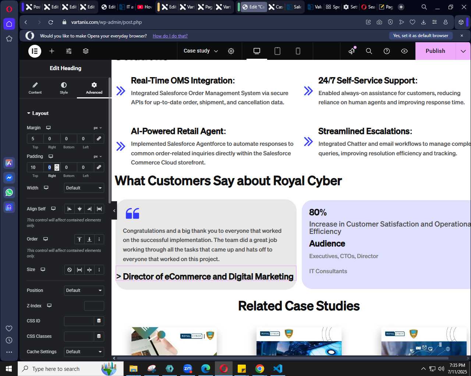Screen dimensions: 471x376
Task: Set Align Self to Start
Action: click(x=70, y=209)
